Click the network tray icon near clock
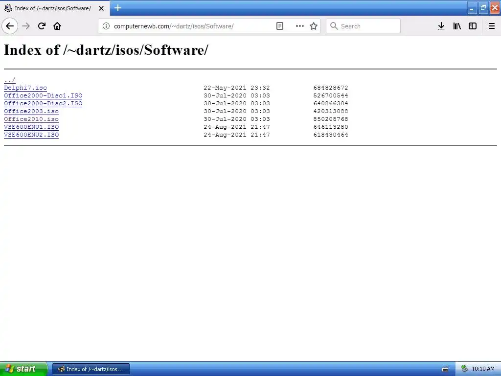501x376 pixels. coord(465,369)
